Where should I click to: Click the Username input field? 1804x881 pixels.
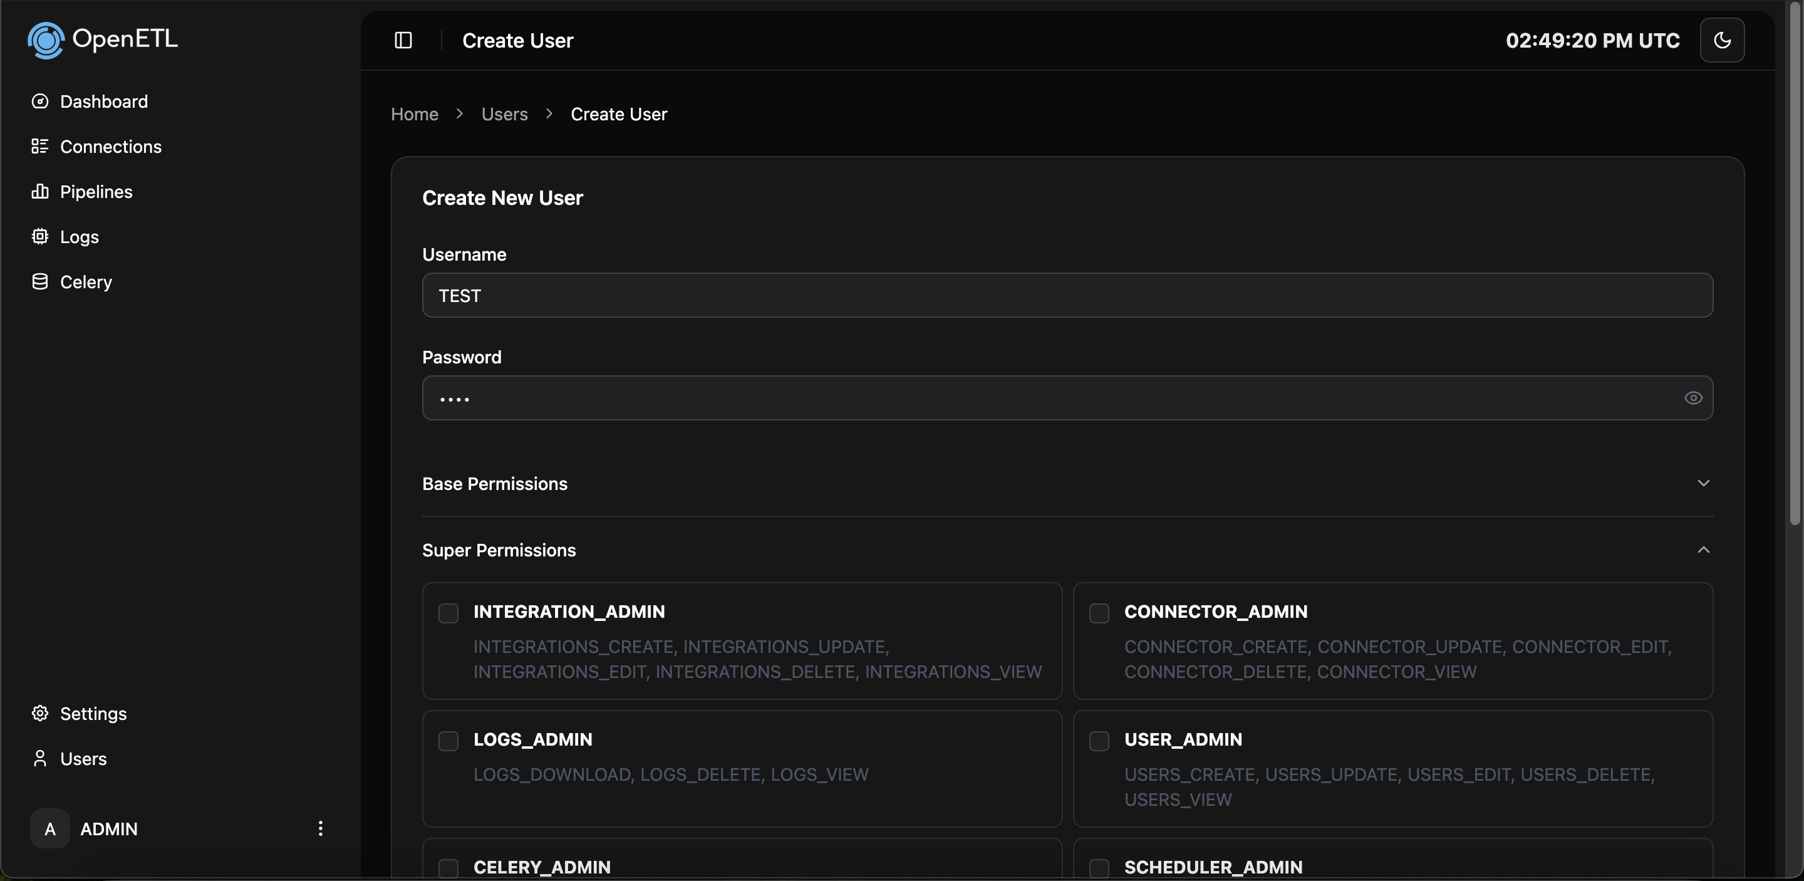[1067, 295]
